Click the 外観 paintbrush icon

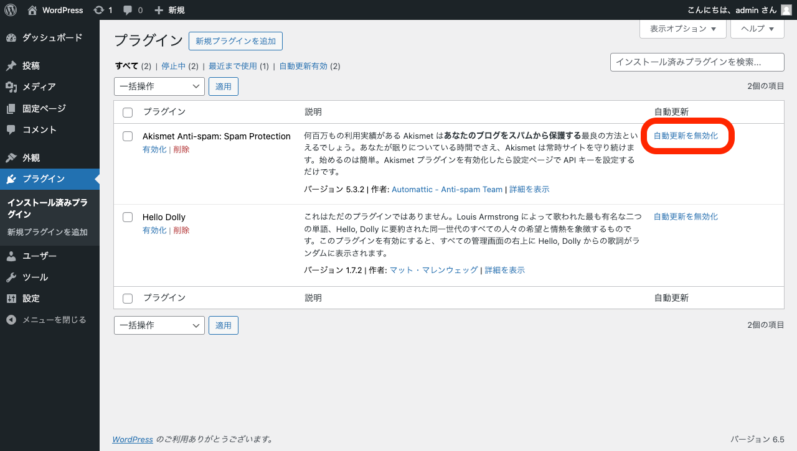pyautogui.click(x=11, y=158)
